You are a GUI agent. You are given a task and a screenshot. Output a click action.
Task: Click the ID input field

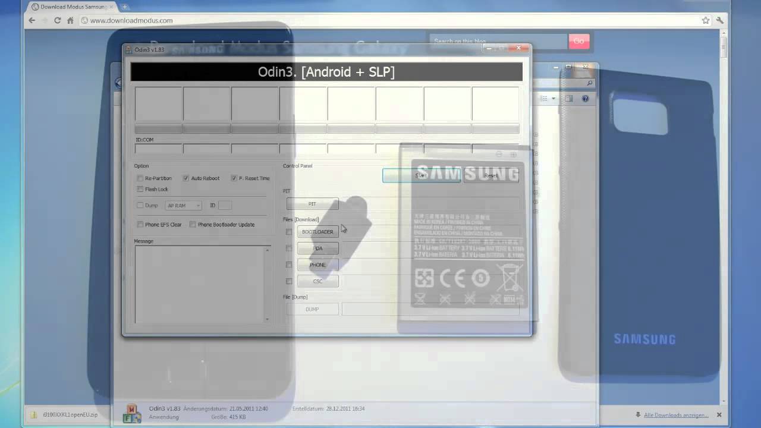pyautogui.click(x=225, y=206)
